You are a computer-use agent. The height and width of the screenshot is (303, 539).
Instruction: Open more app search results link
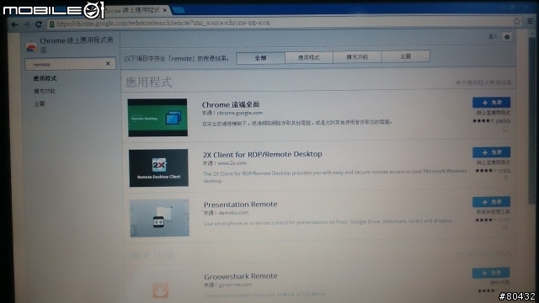pos(483,82)
